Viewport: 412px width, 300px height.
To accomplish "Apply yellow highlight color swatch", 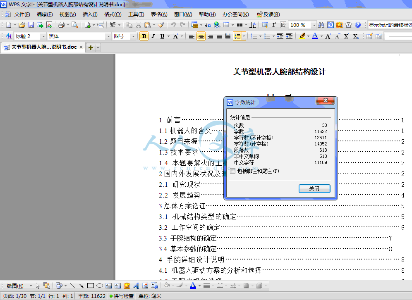I will pyautogui.click(x=302, y=36).
